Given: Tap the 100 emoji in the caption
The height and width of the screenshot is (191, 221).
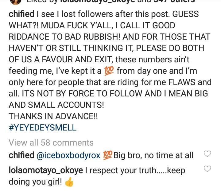Looking at the screenshot, I should point(109,71).
